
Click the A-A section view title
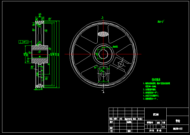(40, 14)
